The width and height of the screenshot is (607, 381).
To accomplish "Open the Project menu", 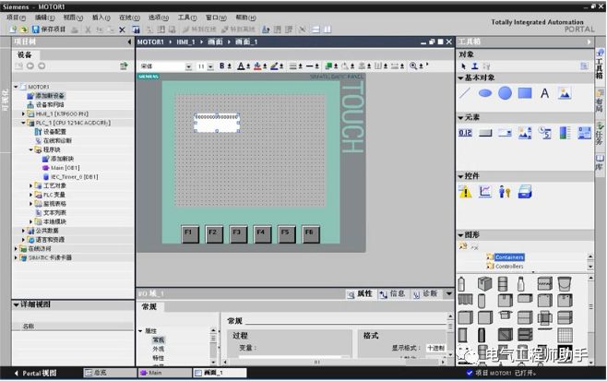I will 16,18.
